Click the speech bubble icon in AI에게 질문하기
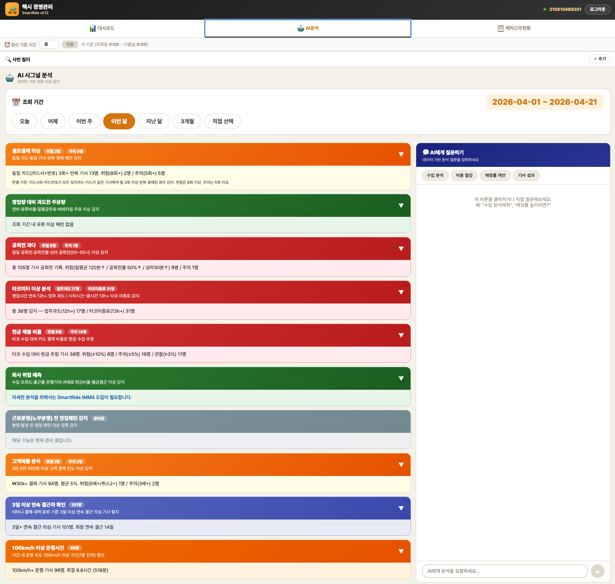 tap(425, 152)
